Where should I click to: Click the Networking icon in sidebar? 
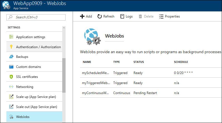[11, 87]
